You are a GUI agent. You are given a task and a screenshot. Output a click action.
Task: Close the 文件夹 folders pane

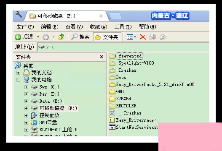(102, 57)
